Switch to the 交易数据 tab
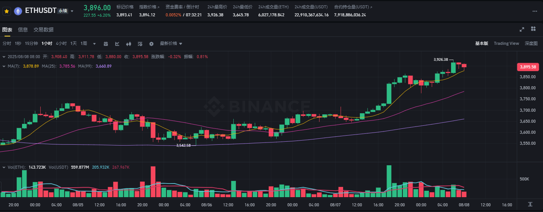543x212 pixels. (x=43, y=30)
